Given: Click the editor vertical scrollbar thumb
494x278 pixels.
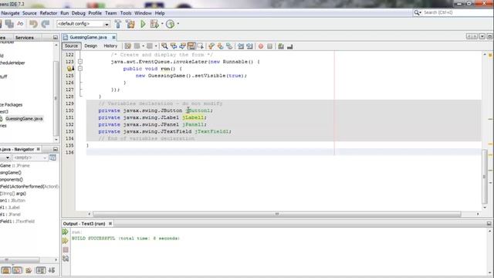Looking at the screenshot, I should pos(485,177).
